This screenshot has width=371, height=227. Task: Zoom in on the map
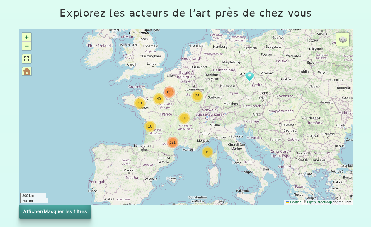point(27,37)
